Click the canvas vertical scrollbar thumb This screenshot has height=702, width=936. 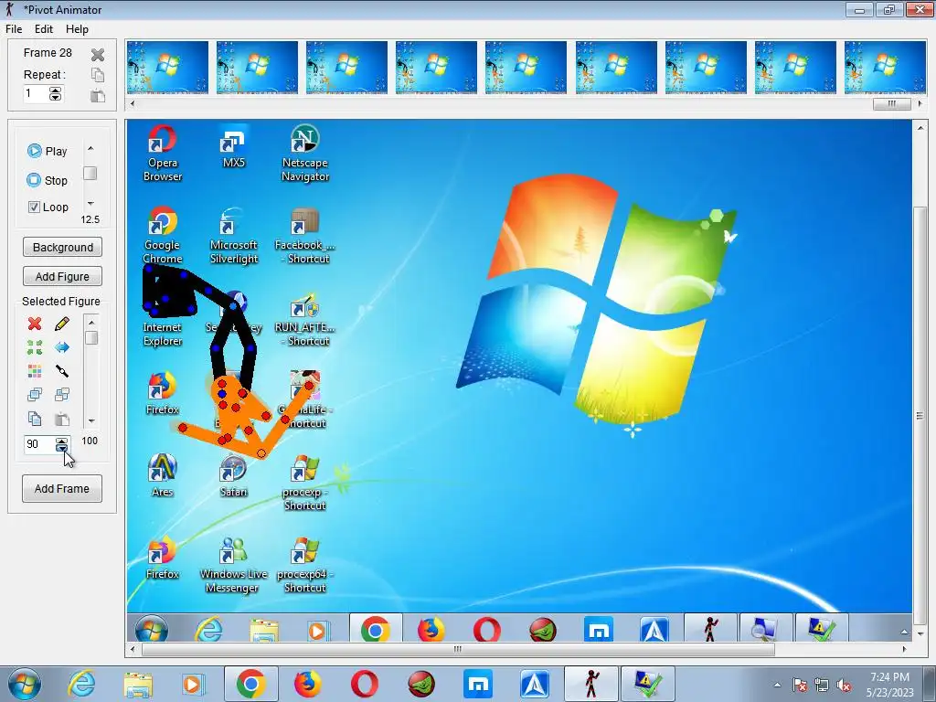coord(920,416)
